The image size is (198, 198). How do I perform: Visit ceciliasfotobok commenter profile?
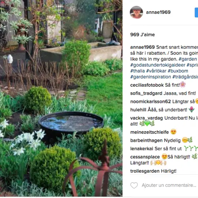[x=147, y=85]
